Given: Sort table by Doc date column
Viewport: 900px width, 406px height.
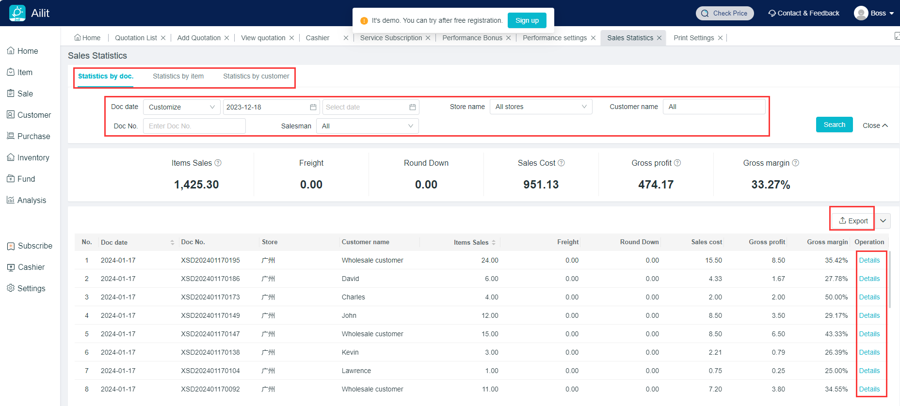Looking at the screenshot, I should coord(172,242).
